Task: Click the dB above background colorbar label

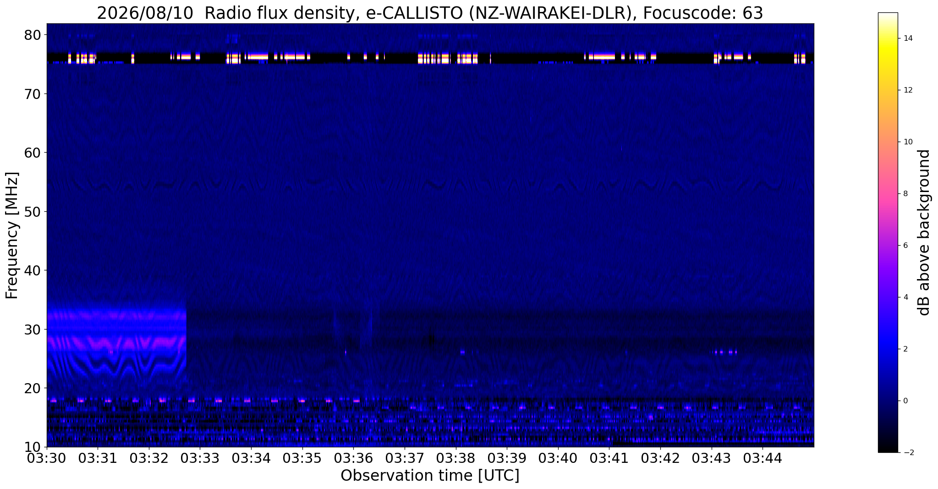Action: pos(924,233)
